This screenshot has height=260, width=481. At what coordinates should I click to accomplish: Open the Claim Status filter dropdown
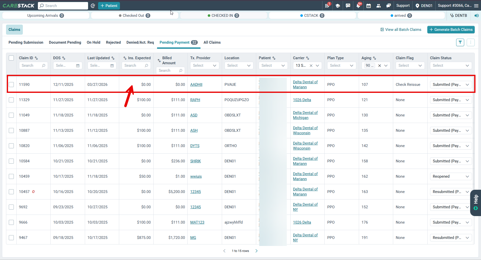[x=451, y=66]
